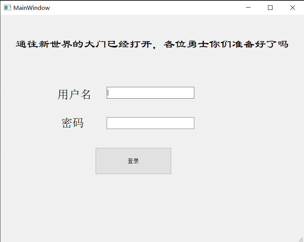The width and height of the screenshot is (304, 242).
Task: Minimize the MainWindow
Action: click(248, 7)
